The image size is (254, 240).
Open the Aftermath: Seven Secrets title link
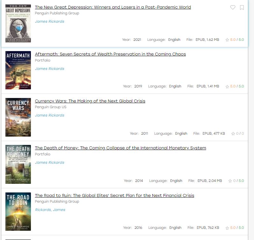pos(110,54)
